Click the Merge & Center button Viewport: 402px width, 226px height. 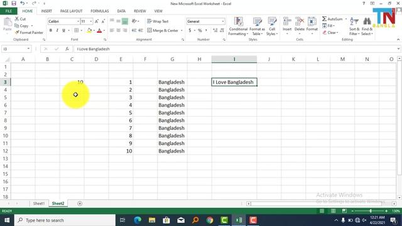click(163, 31)
